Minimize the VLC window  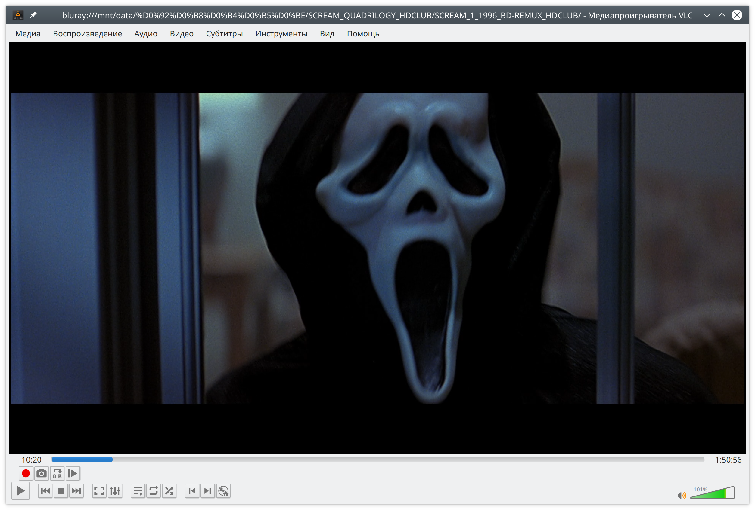(707, 15)
